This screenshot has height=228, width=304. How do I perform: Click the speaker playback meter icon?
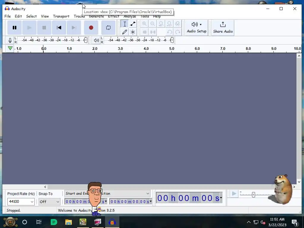tap(96, 40)
